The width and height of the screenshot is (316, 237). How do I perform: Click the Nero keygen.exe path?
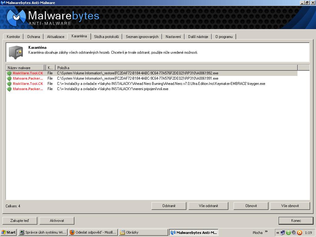[x=161, y=84]
